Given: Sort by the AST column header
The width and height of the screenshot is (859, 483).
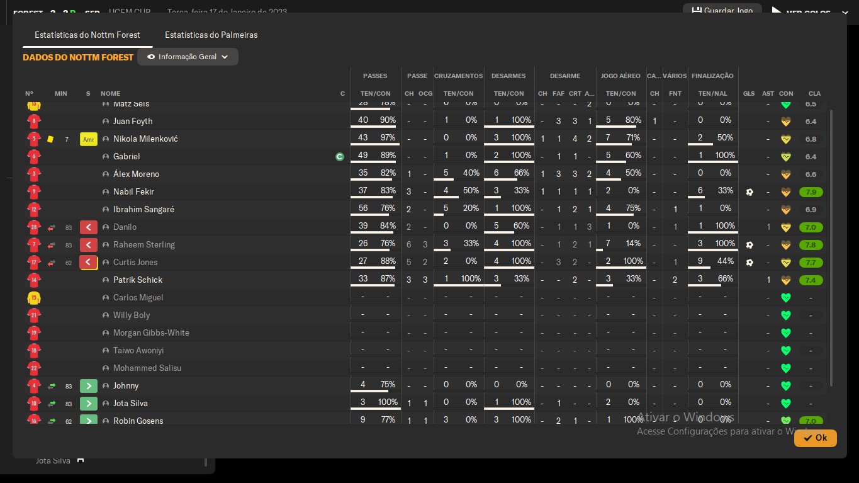Looking at the screenshot, I should tap(768, 94).
